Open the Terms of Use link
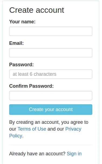 [x=32, y=129]
